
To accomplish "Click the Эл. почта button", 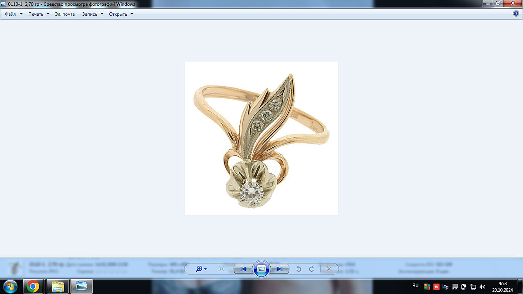I will coord(65,14).
